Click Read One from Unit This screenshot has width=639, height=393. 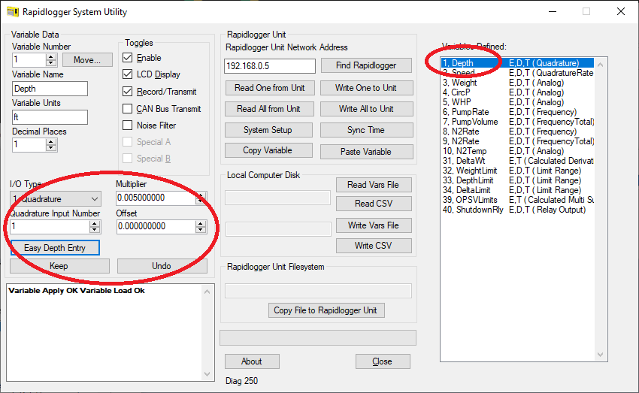[x=270, y=88]
